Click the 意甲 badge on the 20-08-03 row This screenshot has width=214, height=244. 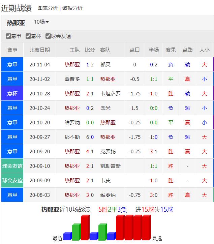[12, 195]
